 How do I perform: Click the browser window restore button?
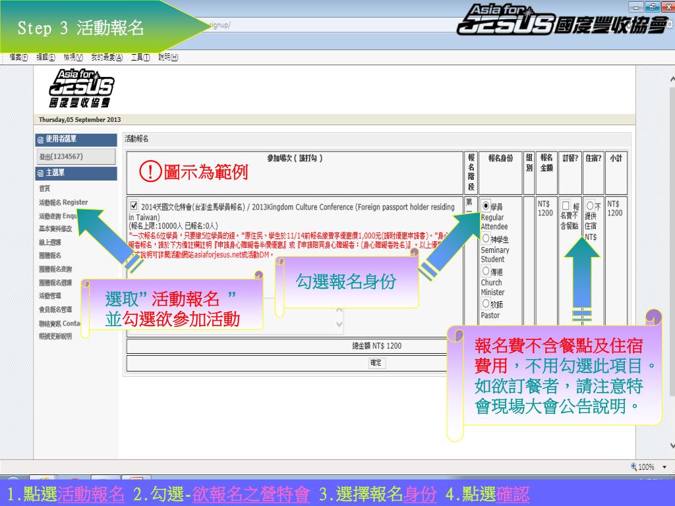653,7
